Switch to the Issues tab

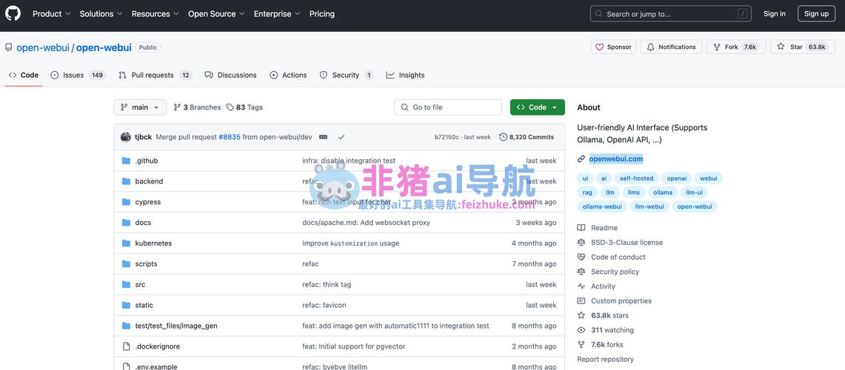point(79,75)
